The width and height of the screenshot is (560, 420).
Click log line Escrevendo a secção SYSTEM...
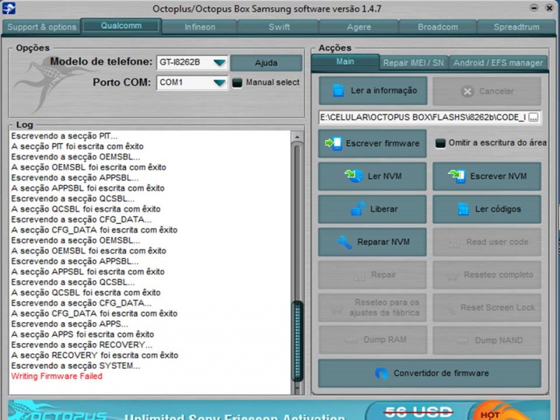[x=76, y=365]
